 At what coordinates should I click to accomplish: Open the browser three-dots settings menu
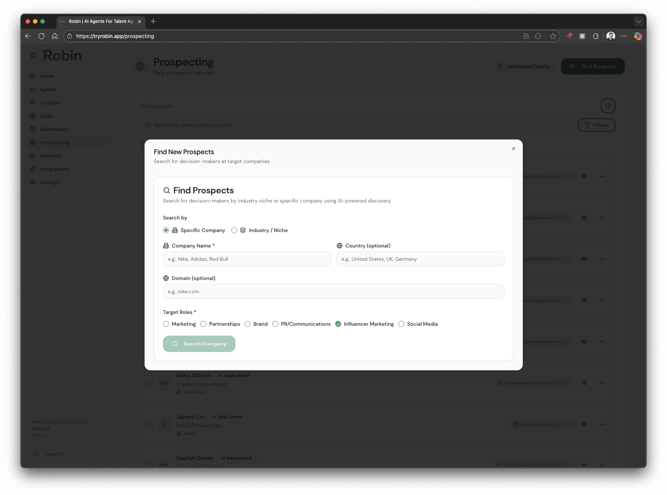[624, 36]
